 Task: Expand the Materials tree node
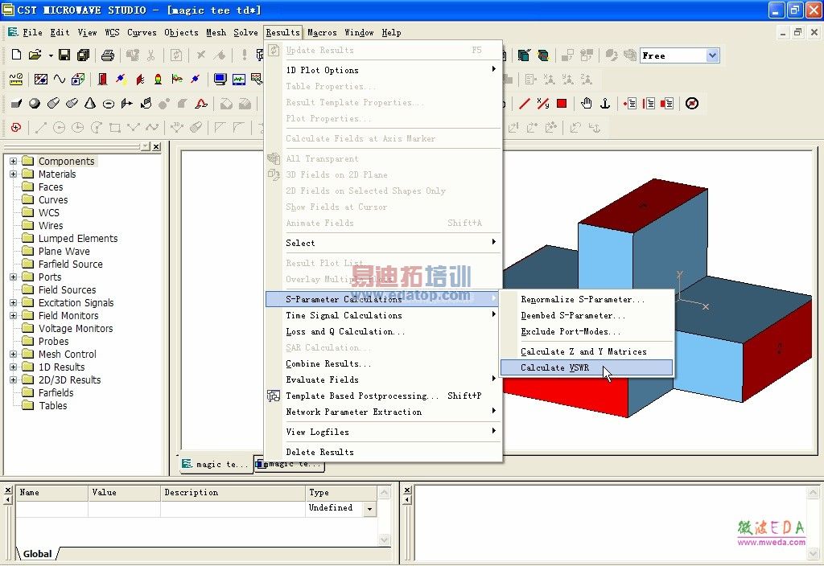tap(14, 174)
